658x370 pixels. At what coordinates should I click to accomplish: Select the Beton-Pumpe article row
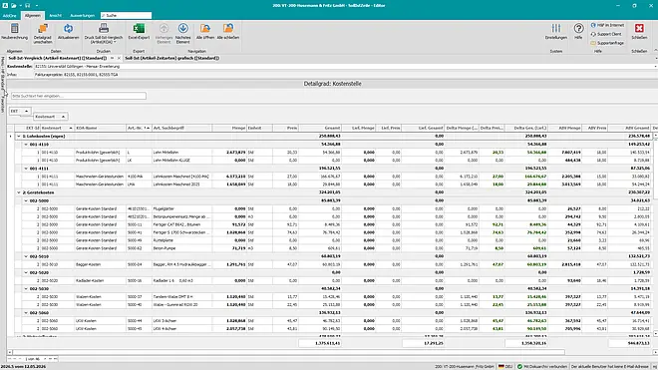tap(332, 248)
